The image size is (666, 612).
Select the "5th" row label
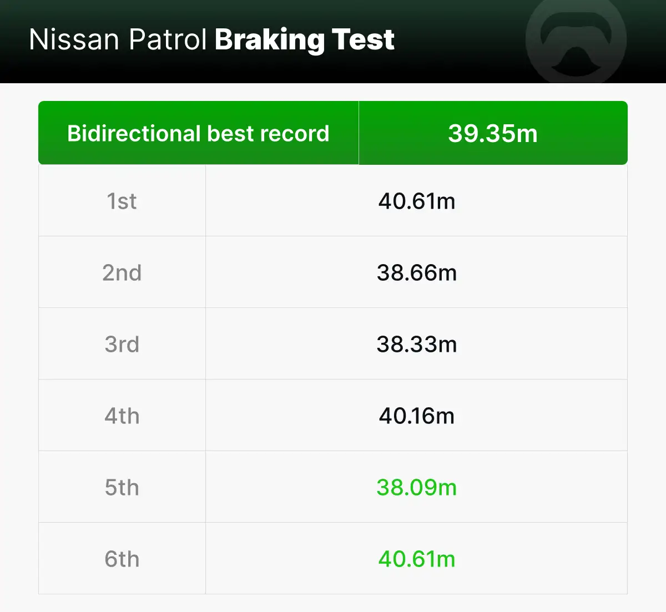coord(122,488)
